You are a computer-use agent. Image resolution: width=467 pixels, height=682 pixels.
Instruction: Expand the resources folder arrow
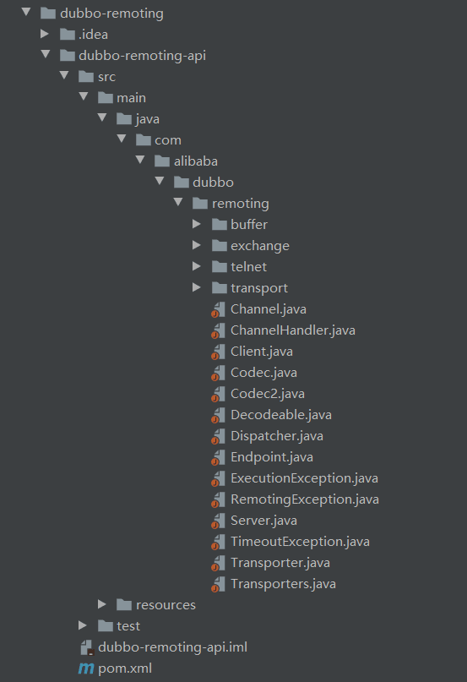tap(102, 604)
